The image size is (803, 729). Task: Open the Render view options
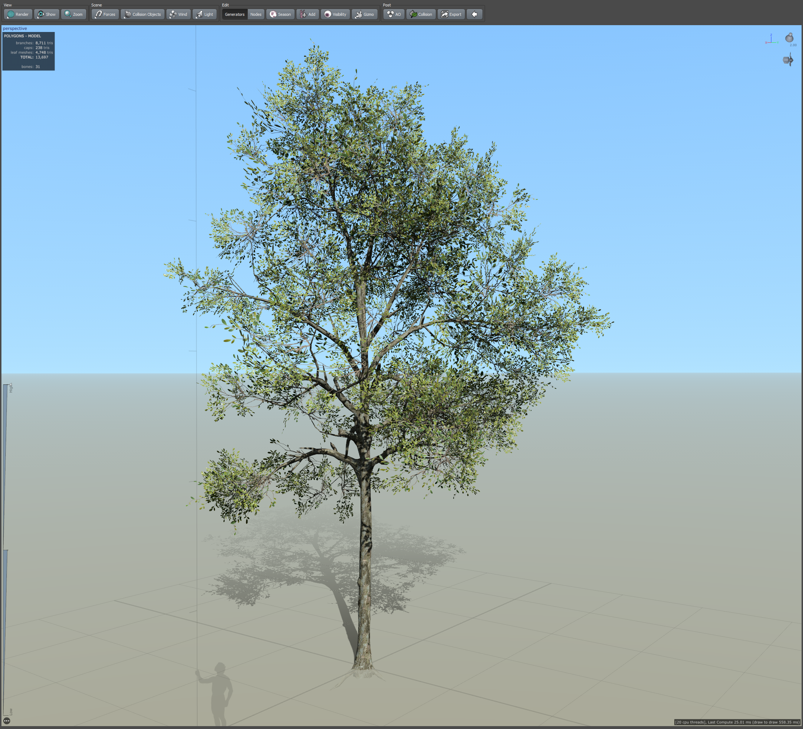click(18, 14)
